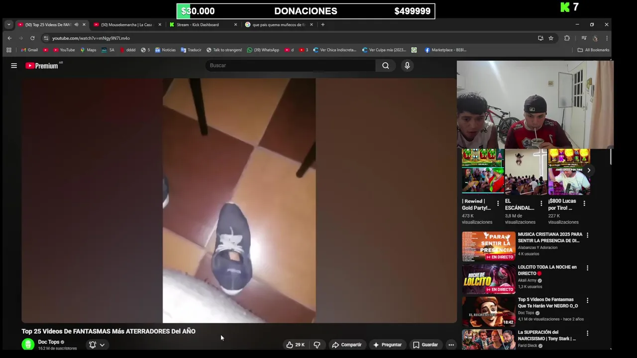Open the (39) WhatsApp bookmark
Screen dimensions: 637x358
(263, 50)
